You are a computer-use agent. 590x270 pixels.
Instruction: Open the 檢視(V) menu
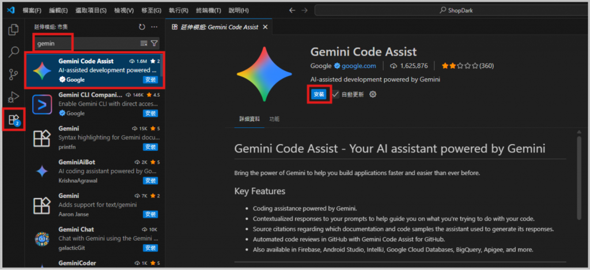coord(124,10)
